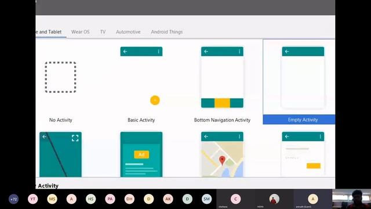Choose the template showing the Ad banner

pyautogui.click(x=141, y=154)
